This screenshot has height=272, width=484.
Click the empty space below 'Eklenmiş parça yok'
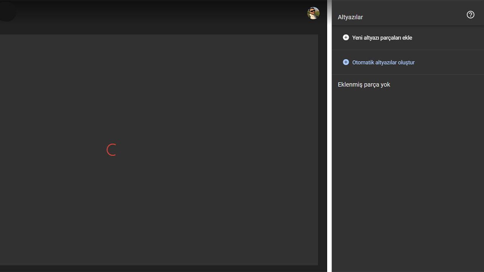[408, 151]
